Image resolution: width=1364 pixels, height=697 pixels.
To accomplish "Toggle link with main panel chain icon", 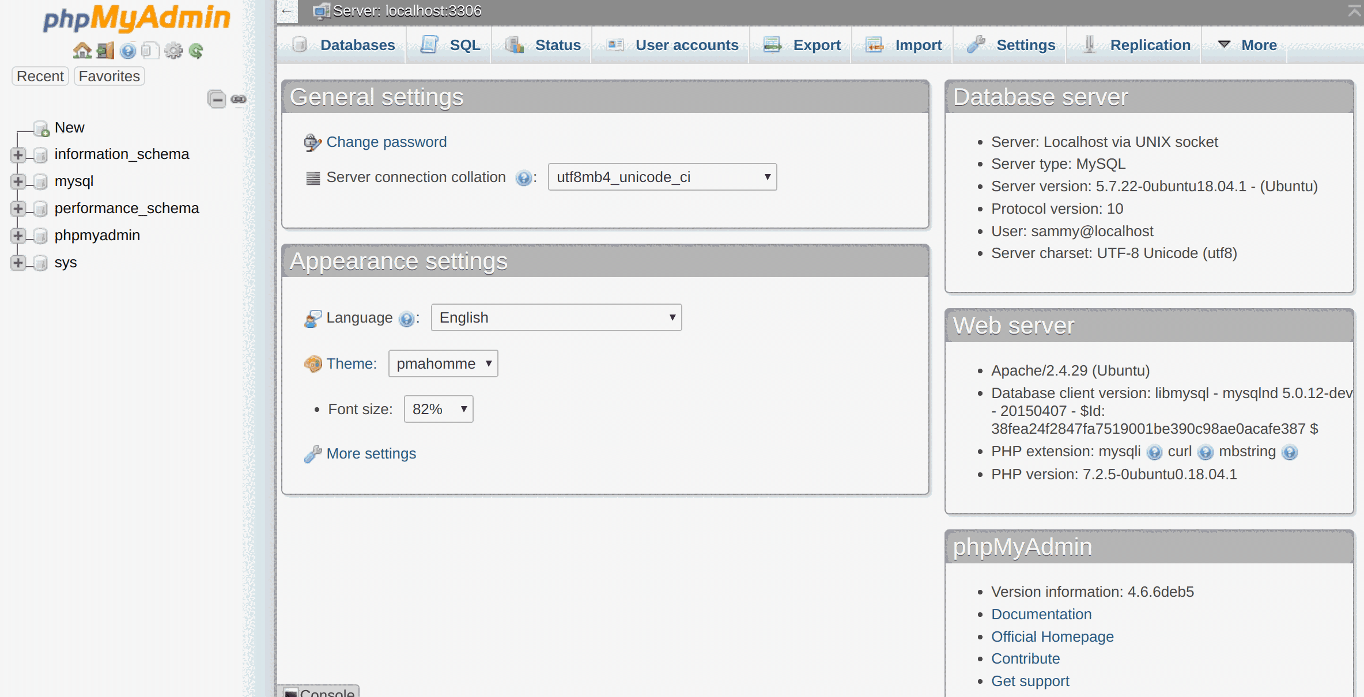I will point(238,99).
